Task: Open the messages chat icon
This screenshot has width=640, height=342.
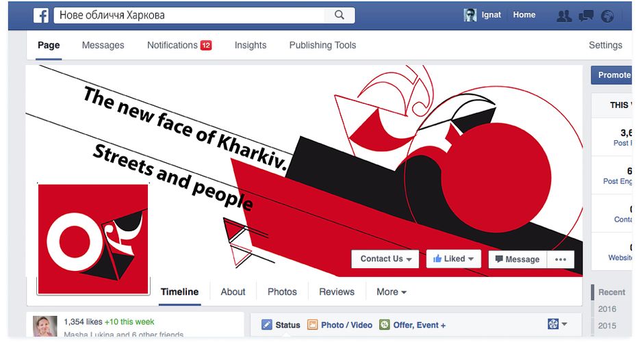Action: pyautogui.click(x=586, y=16)
